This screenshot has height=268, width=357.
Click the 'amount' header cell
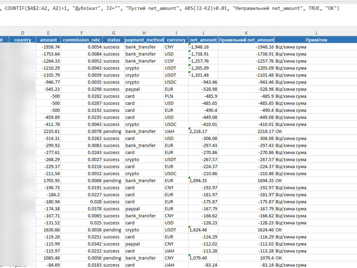pos(48,40)
